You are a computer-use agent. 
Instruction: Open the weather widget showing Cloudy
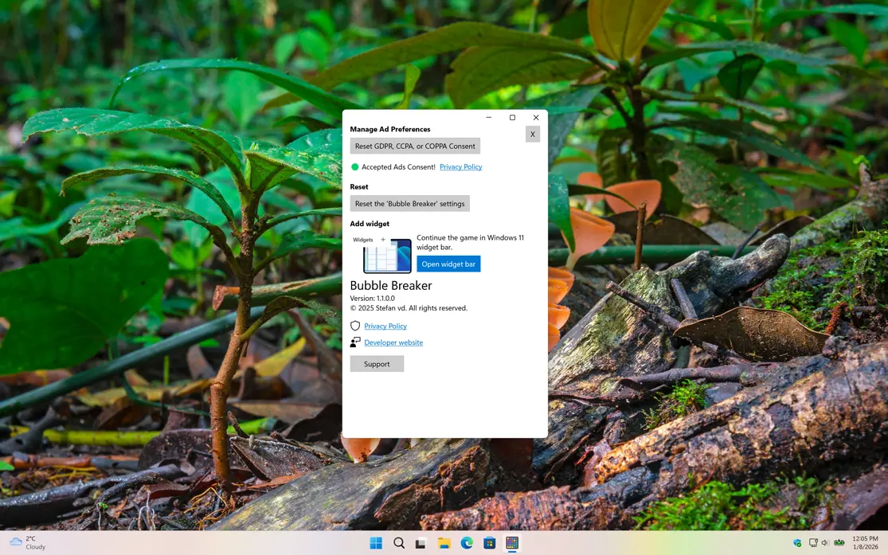(29, 543)
